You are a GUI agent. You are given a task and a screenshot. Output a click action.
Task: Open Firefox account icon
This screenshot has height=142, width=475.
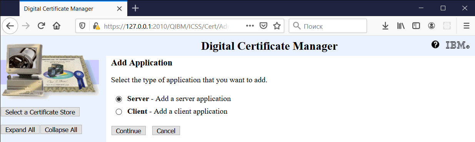432,26
